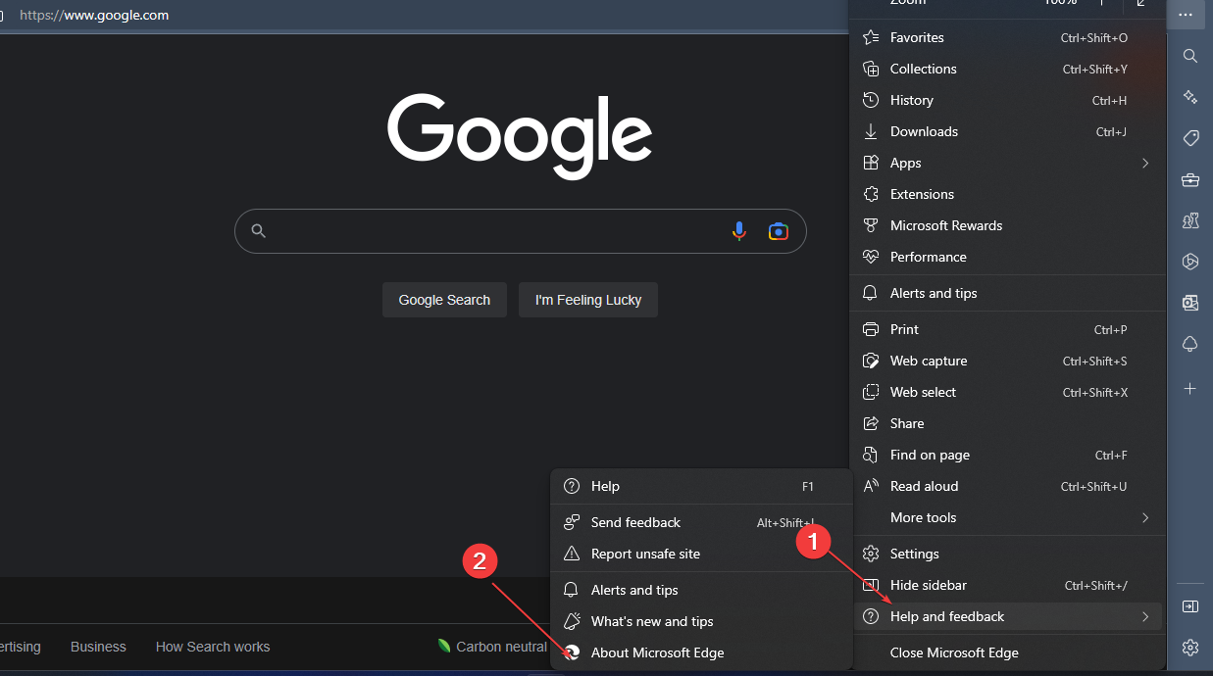
Task: Click the F1 shortcut beside Help
Action: click(808, 487)
